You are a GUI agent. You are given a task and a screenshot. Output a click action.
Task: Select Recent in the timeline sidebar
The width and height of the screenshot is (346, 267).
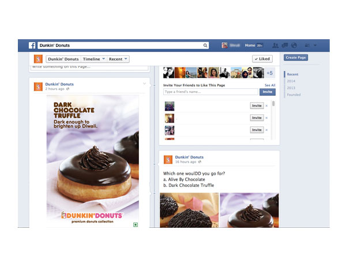292,74
